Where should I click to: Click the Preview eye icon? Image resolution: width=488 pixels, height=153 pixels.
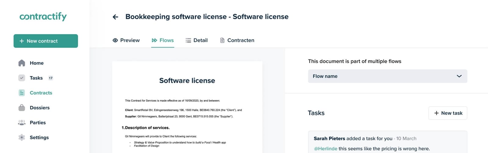click(x=115, y=40)
